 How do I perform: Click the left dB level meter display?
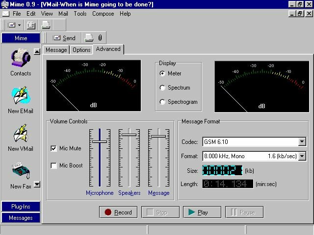pos(94,86)
